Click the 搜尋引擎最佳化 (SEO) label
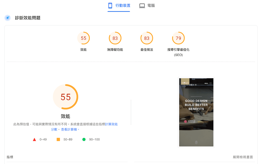This screenshot has width=259, height=164. point(178,52)
